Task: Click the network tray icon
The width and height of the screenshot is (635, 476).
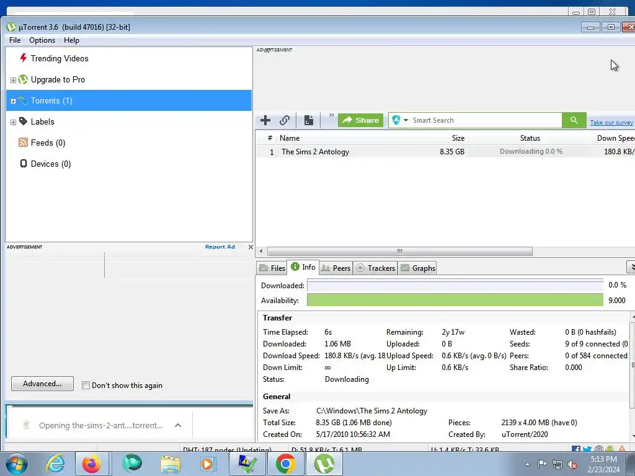Action: pyautogui.click(x=557, y=464)
